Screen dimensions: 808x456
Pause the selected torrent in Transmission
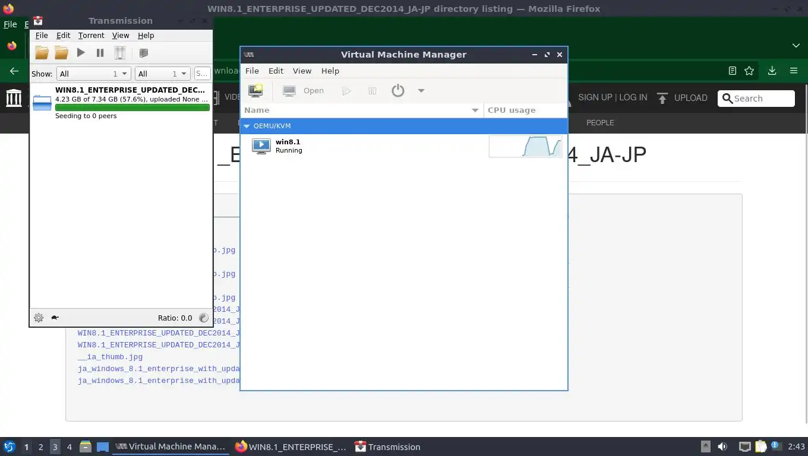(100, 53)
